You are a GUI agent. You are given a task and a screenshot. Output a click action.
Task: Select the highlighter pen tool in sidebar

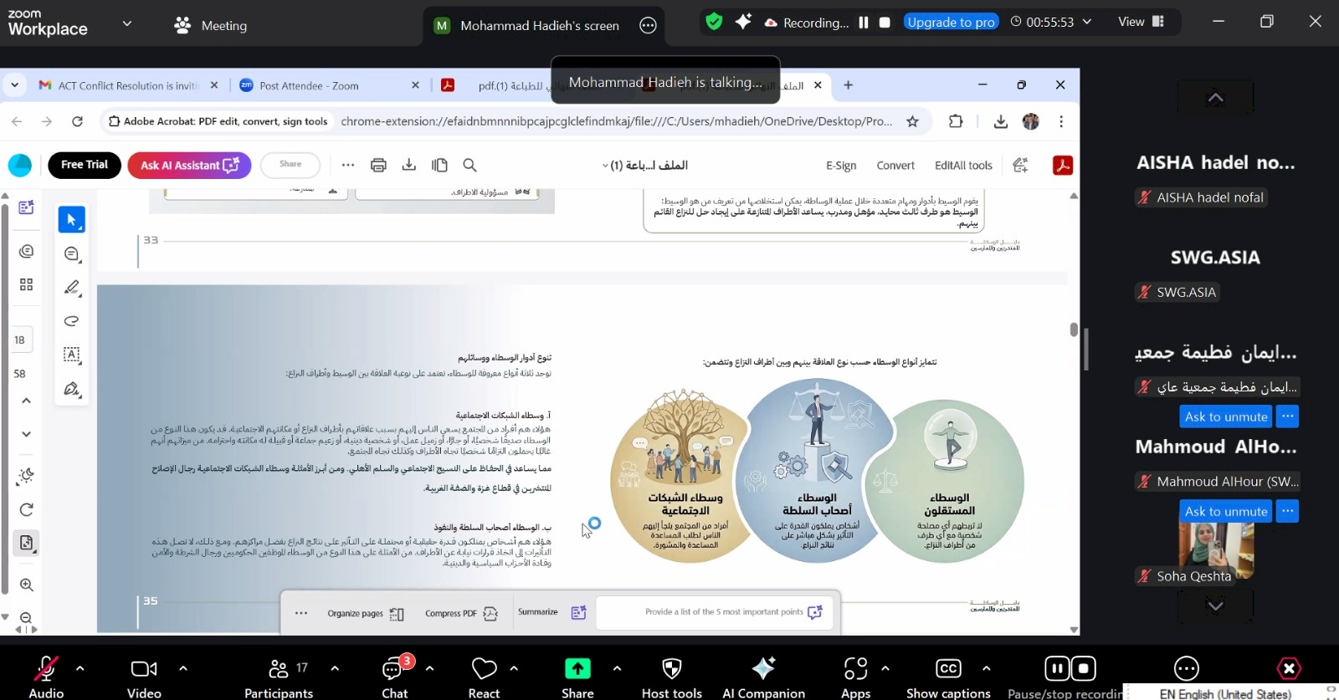pos(72,288)
